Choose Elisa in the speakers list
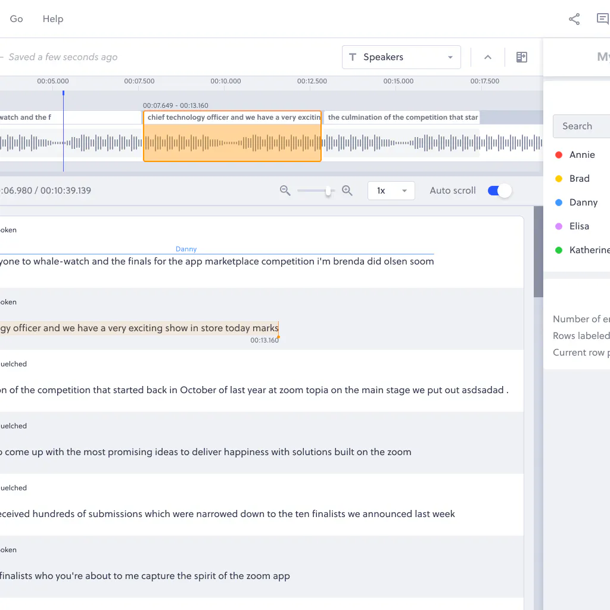The height and width of the screenshot is (610, 610). pyautogui.click(x=579, y=226)
